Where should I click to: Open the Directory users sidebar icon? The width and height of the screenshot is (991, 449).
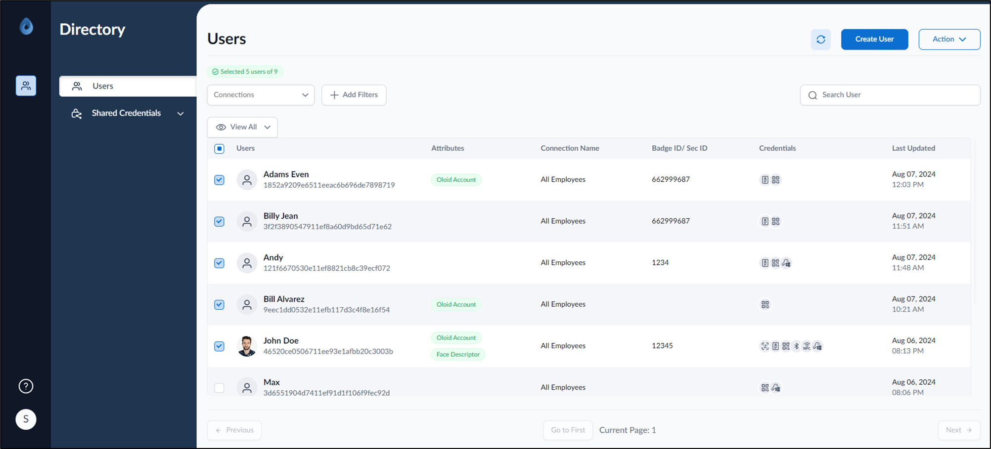click(26, 86)
